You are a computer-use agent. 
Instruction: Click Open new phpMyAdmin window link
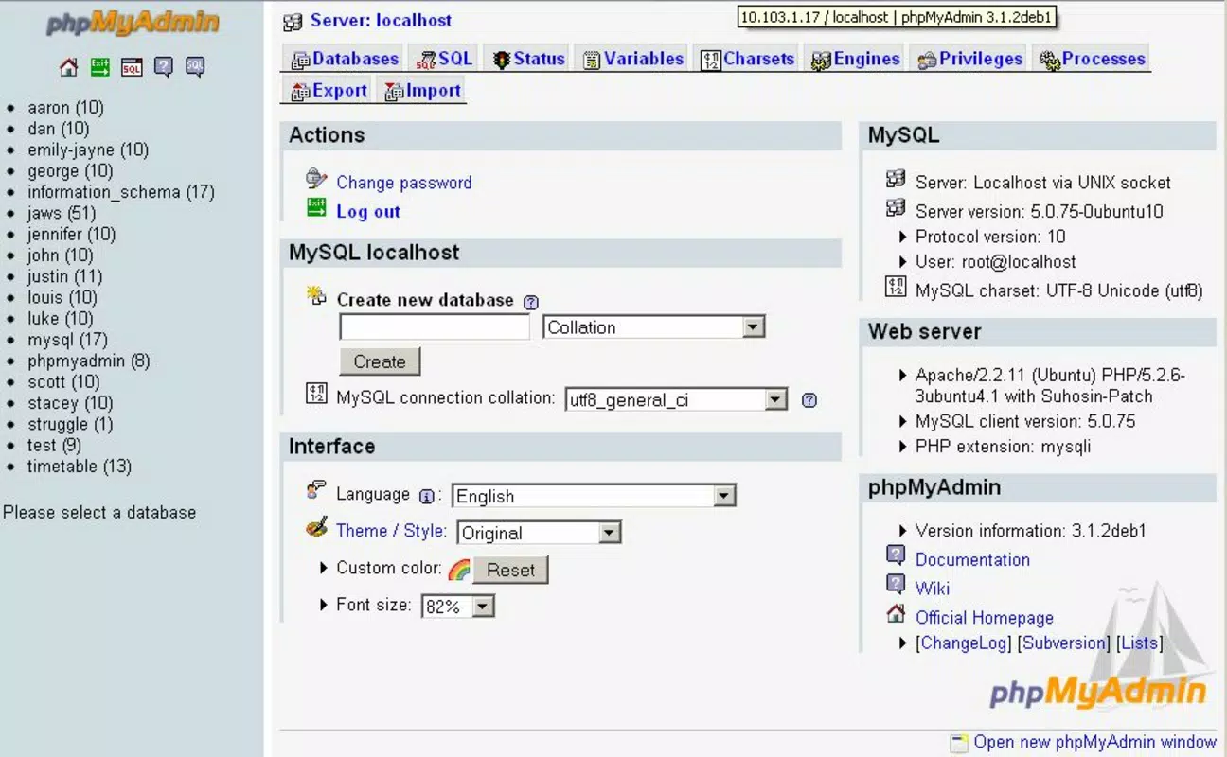(x=1094, y=743)
